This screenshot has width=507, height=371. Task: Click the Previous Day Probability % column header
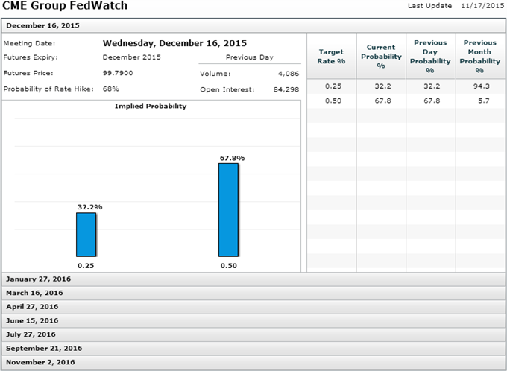coord(431,56)
